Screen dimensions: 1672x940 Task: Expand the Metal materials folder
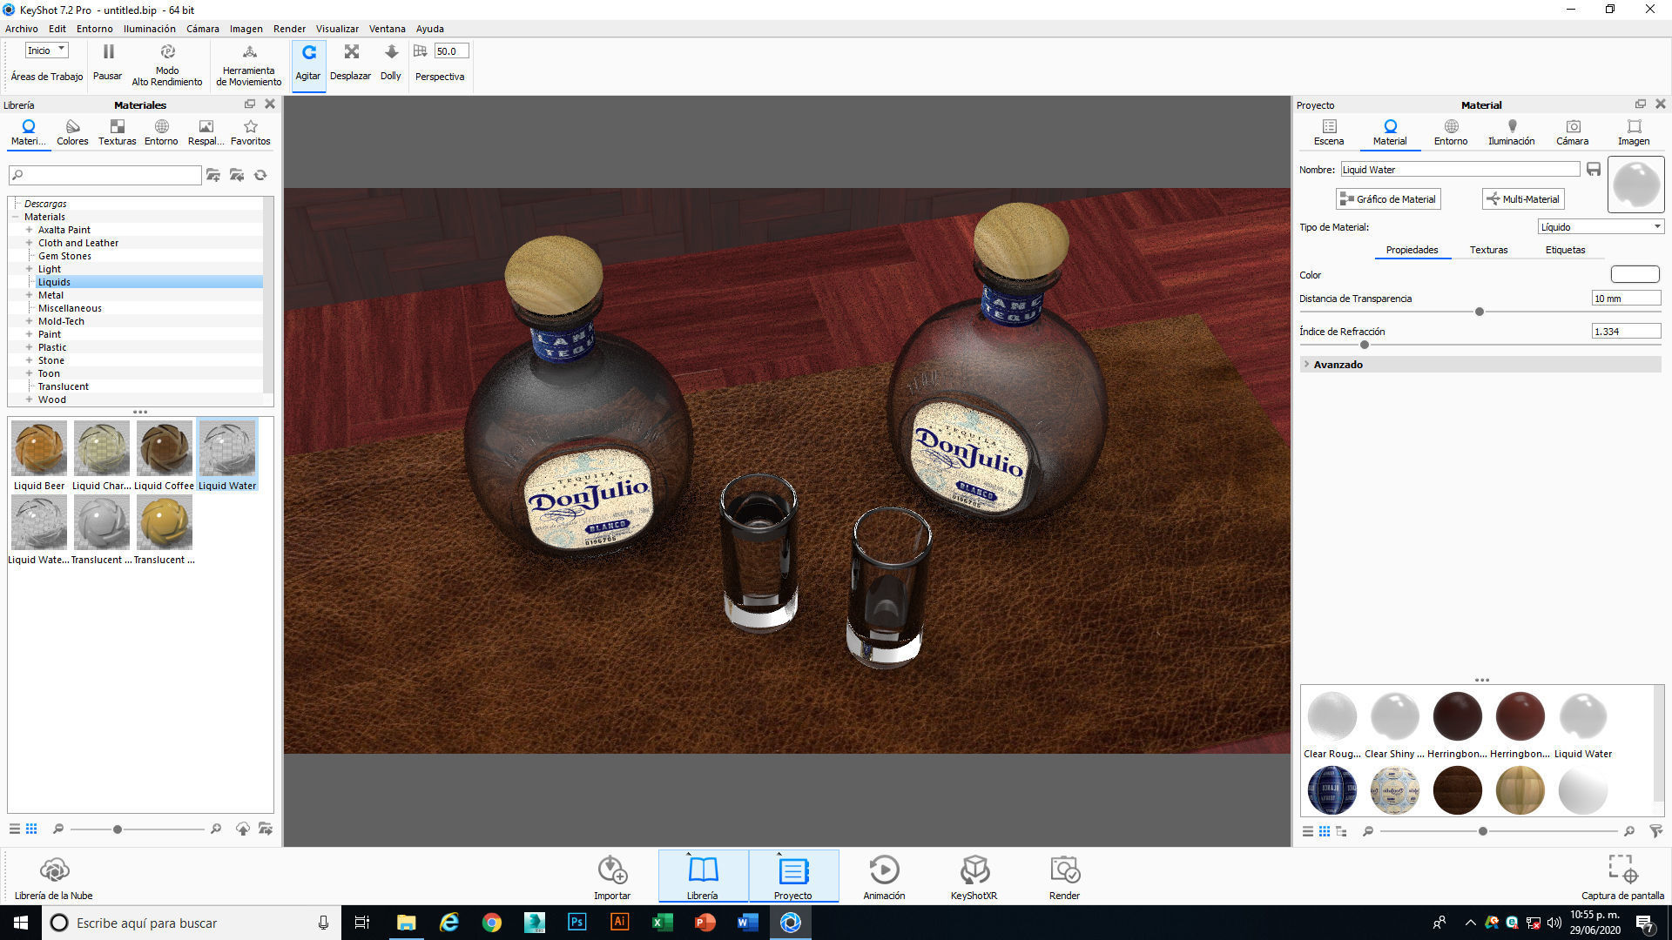tap(29, 295)
